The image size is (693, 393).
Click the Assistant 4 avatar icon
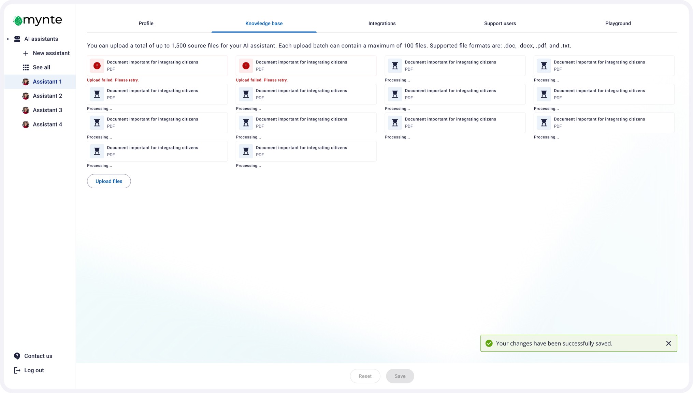pyautogui.click(x=26, y=125)
